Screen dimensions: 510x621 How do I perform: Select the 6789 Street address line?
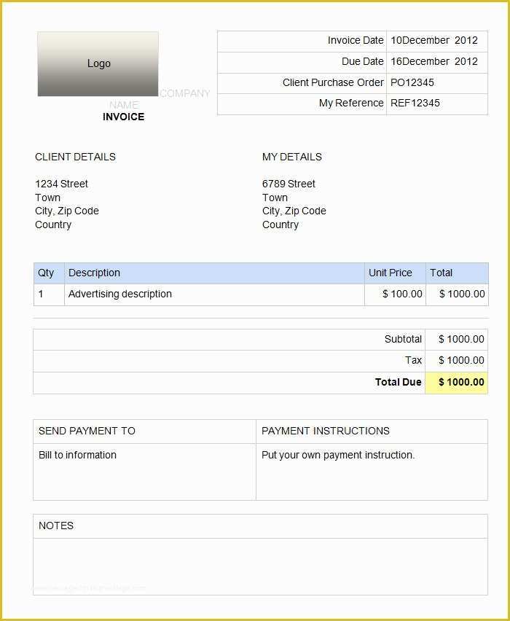289,184
